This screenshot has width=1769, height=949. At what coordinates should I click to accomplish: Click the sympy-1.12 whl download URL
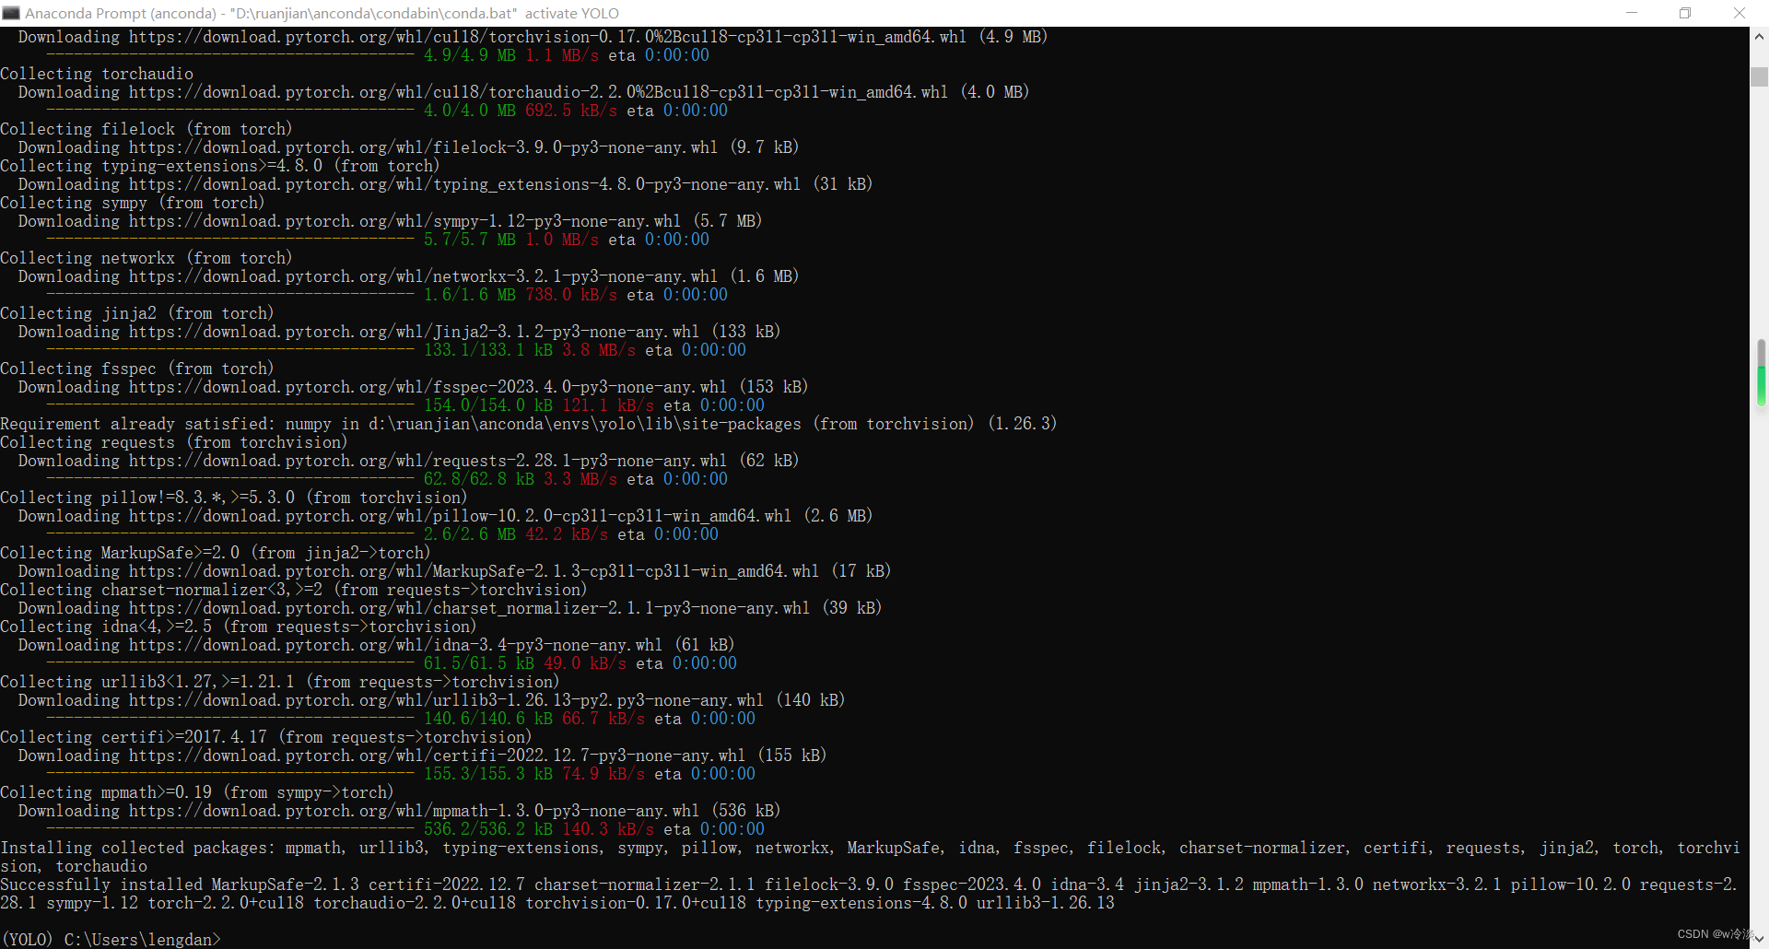(x=405, y=221)
